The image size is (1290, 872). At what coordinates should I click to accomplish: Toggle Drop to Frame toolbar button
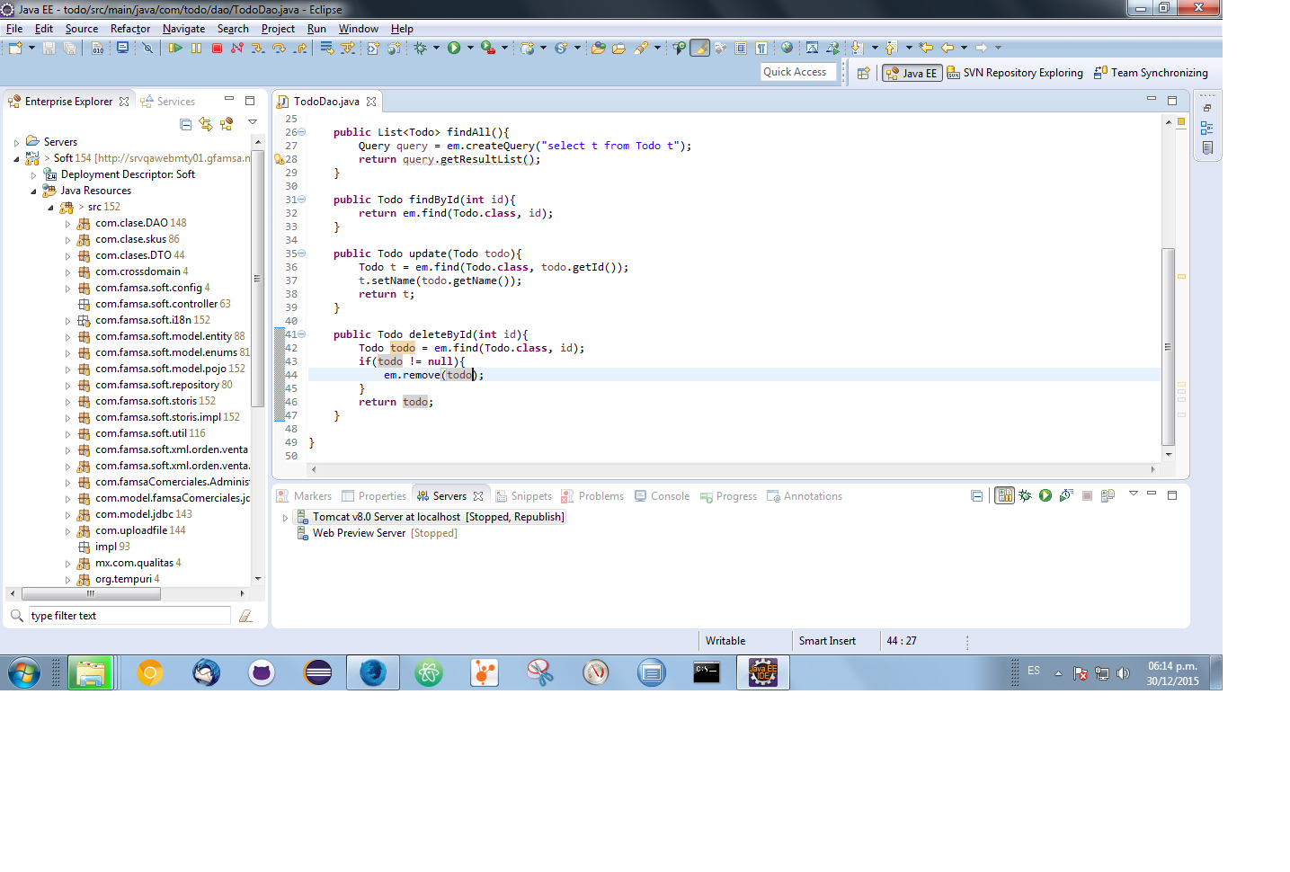(x=326, y=48)
